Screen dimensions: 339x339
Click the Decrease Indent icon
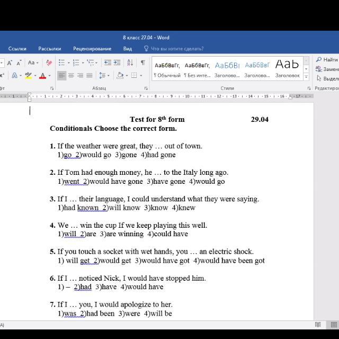[x=108, y=63]
